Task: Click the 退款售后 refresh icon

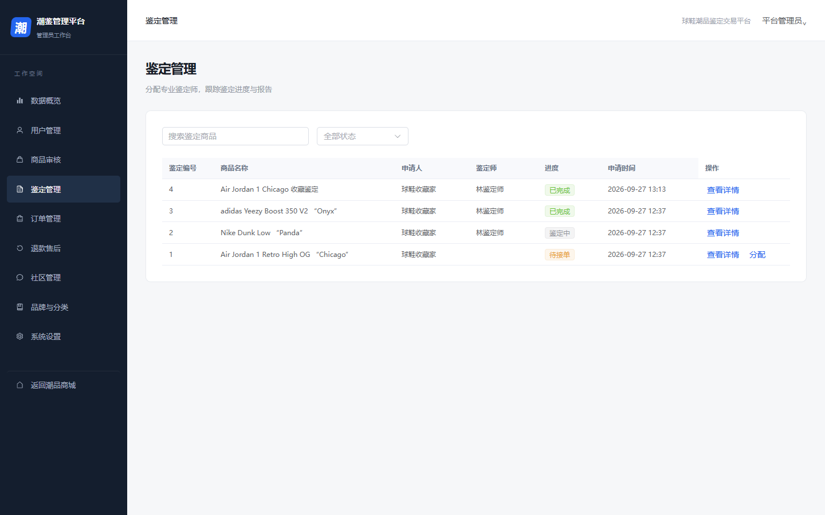Action: tap(19, 248)
